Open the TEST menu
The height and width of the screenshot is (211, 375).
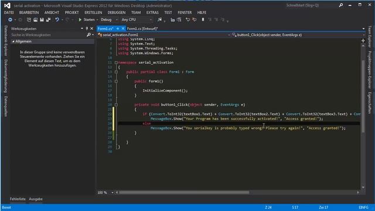click(168, 12)
